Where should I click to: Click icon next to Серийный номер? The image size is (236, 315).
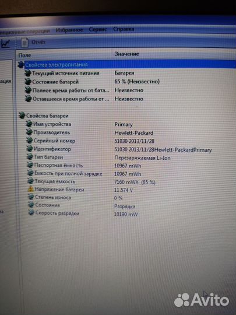click(30, 141)
